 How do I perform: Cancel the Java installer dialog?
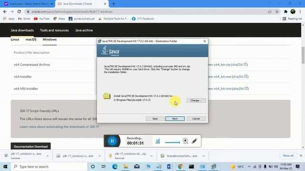(x=196, y=119)
